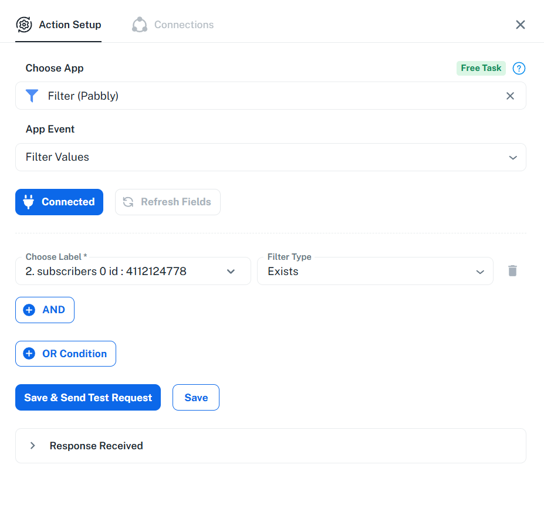Add an AND condition

point(45,310)
